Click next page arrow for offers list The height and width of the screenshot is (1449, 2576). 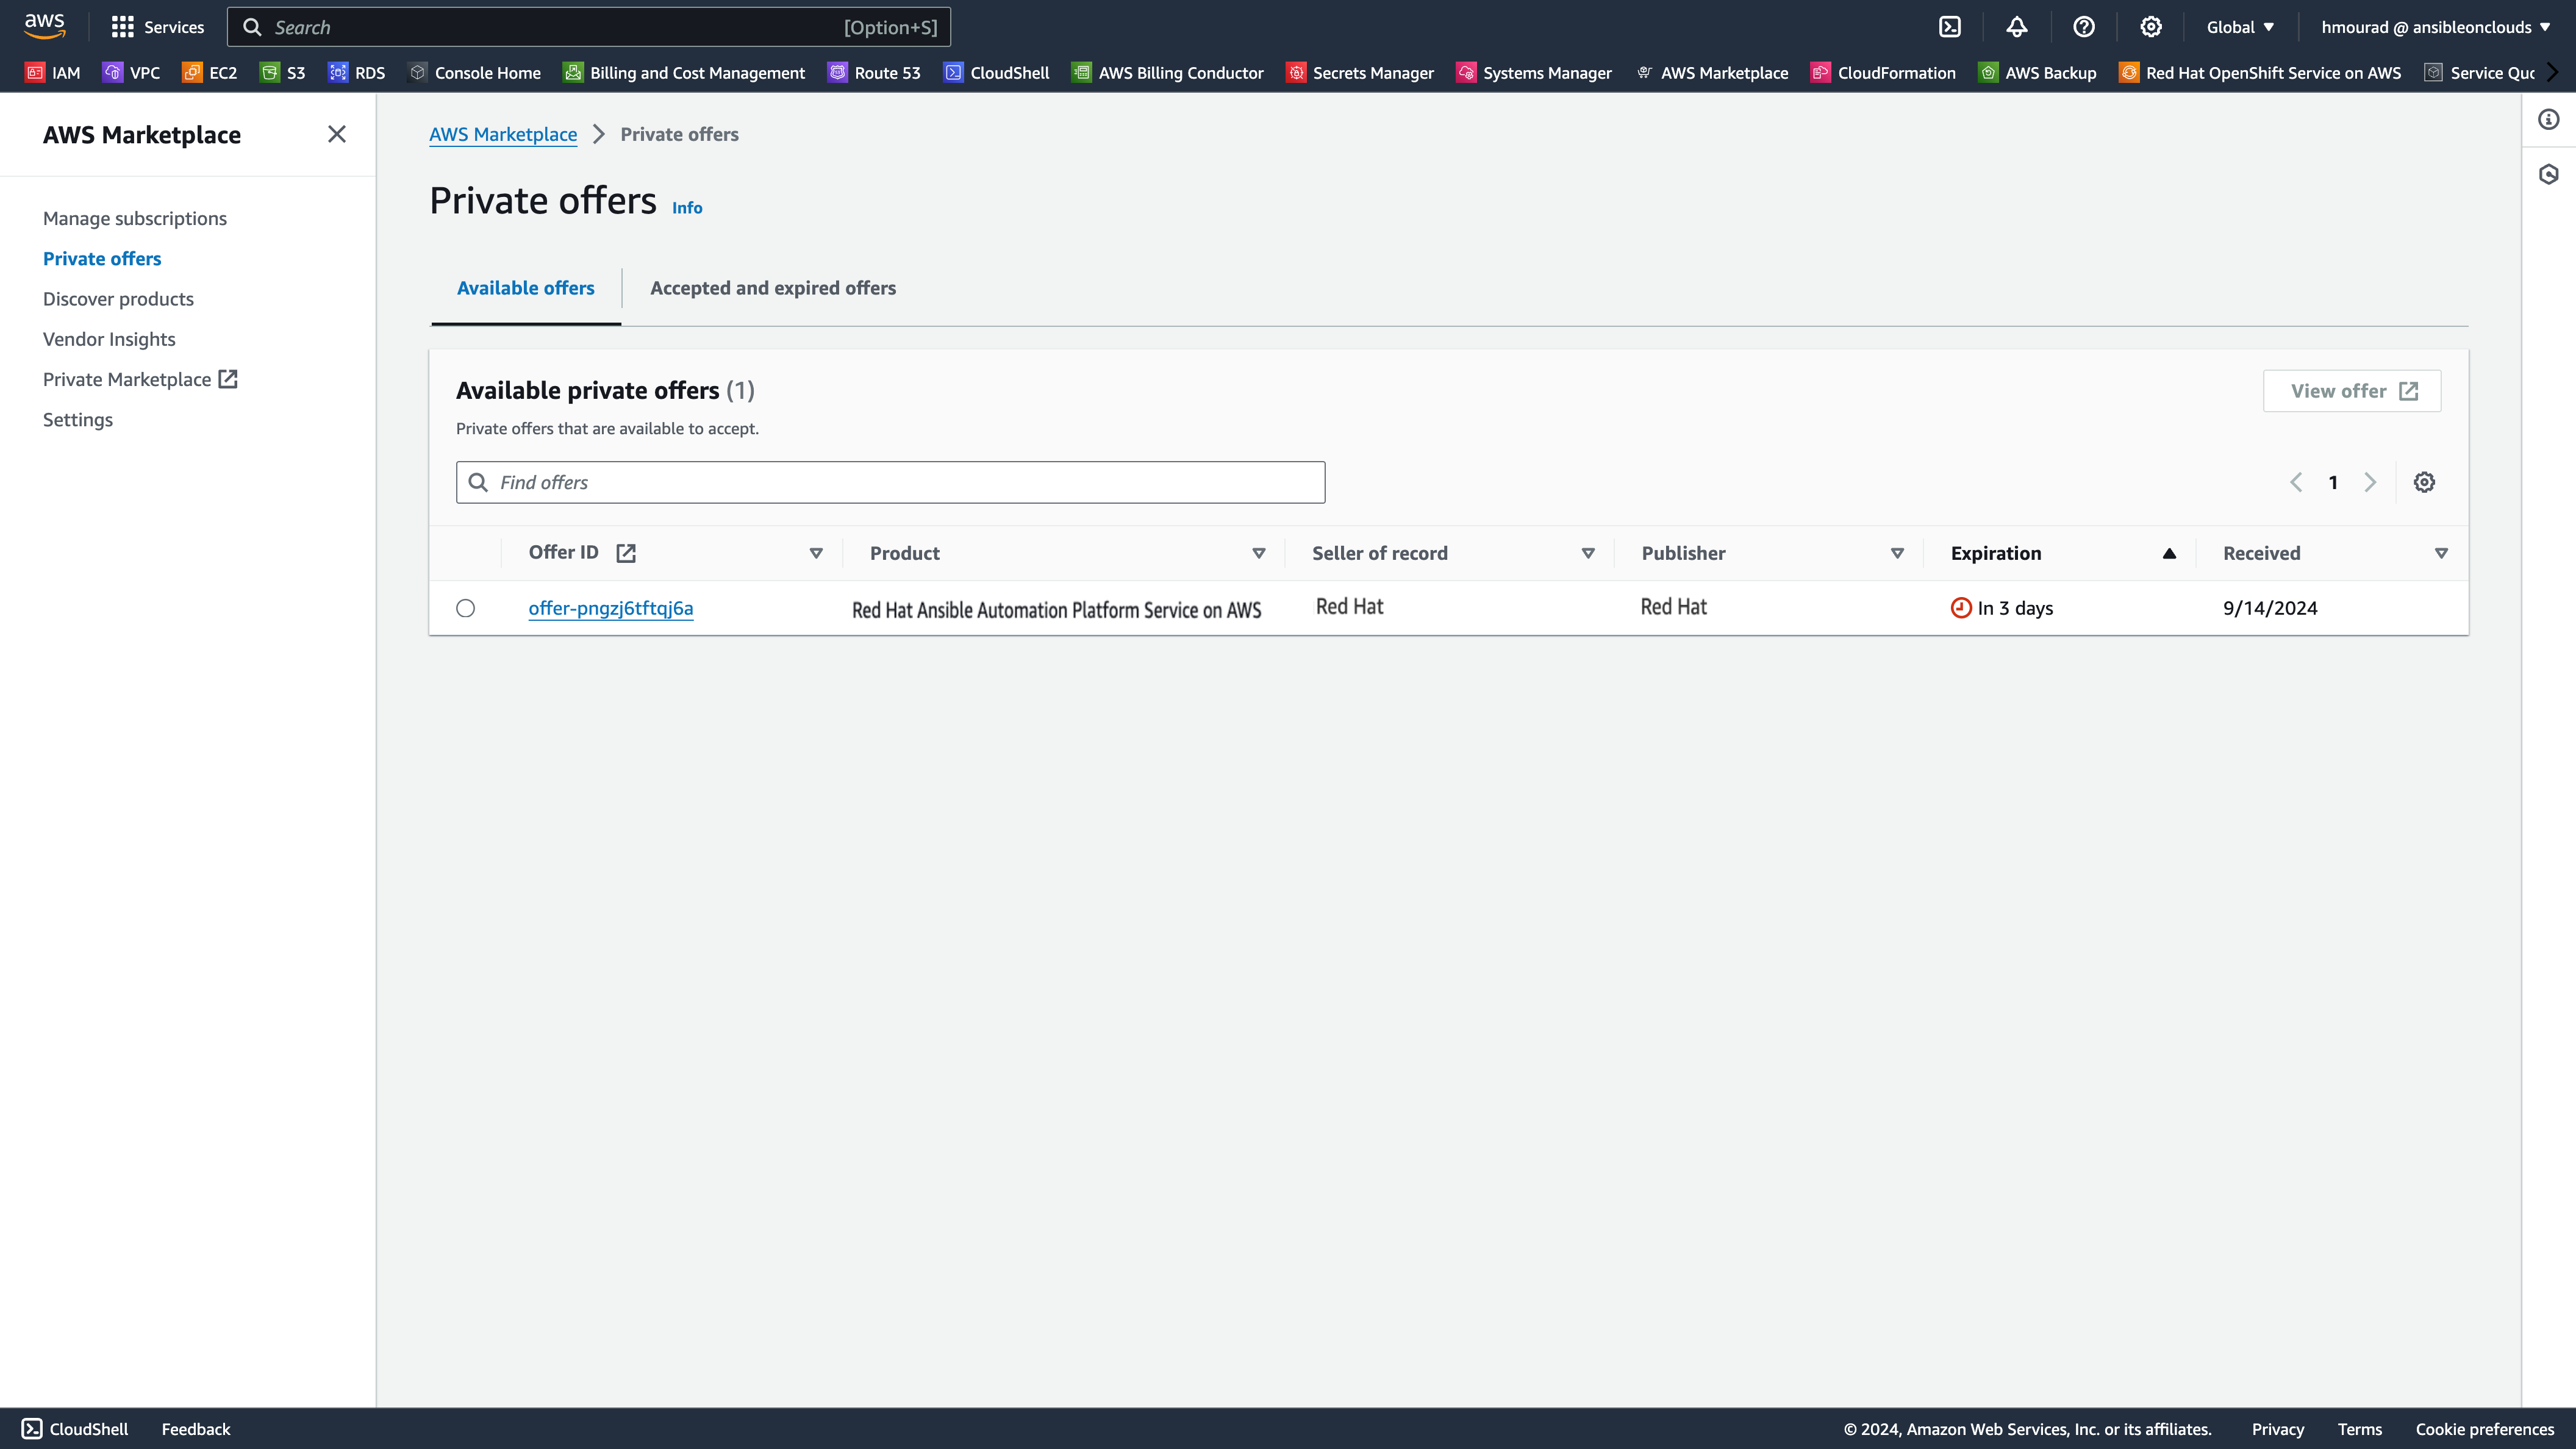tap(2370, 481)
